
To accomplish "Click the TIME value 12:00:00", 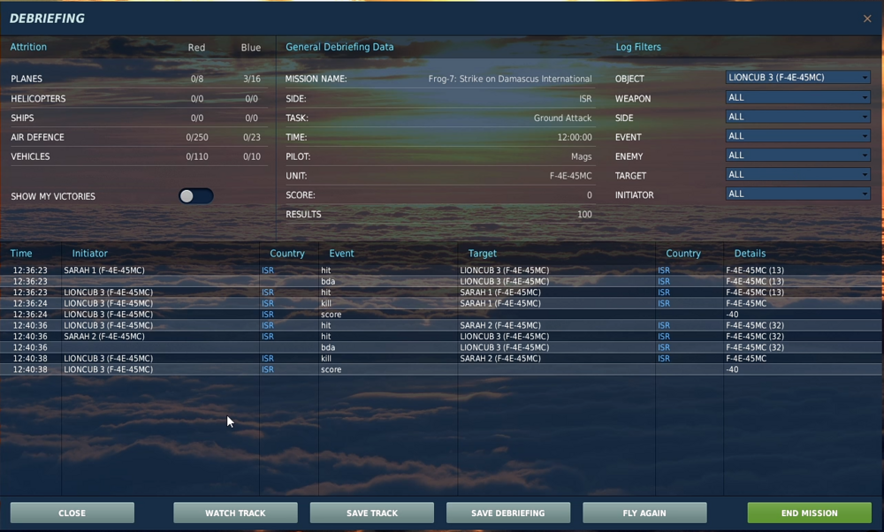I will pyautogui.click(x=575, y=137).
